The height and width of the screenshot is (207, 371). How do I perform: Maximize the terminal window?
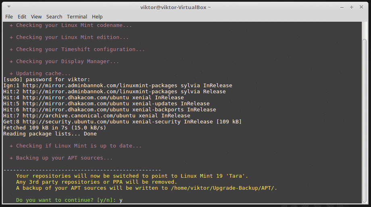click(x=352, y=7)
